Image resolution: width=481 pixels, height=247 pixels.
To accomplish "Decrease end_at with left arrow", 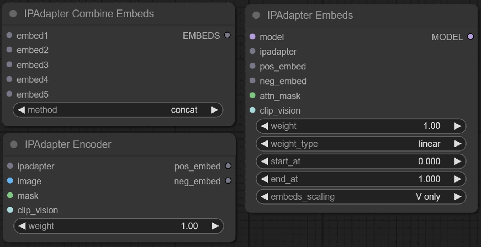I will (264, 179).
